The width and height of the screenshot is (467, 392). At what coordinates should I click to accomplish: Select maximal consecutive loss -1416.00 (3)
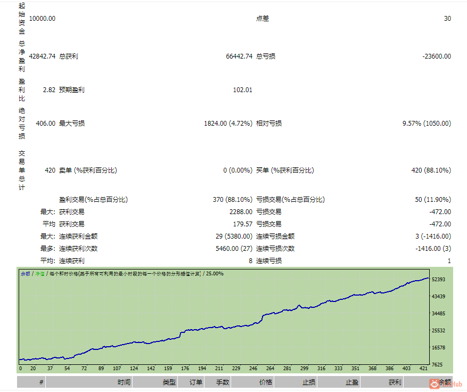click(x=433, y=248)
